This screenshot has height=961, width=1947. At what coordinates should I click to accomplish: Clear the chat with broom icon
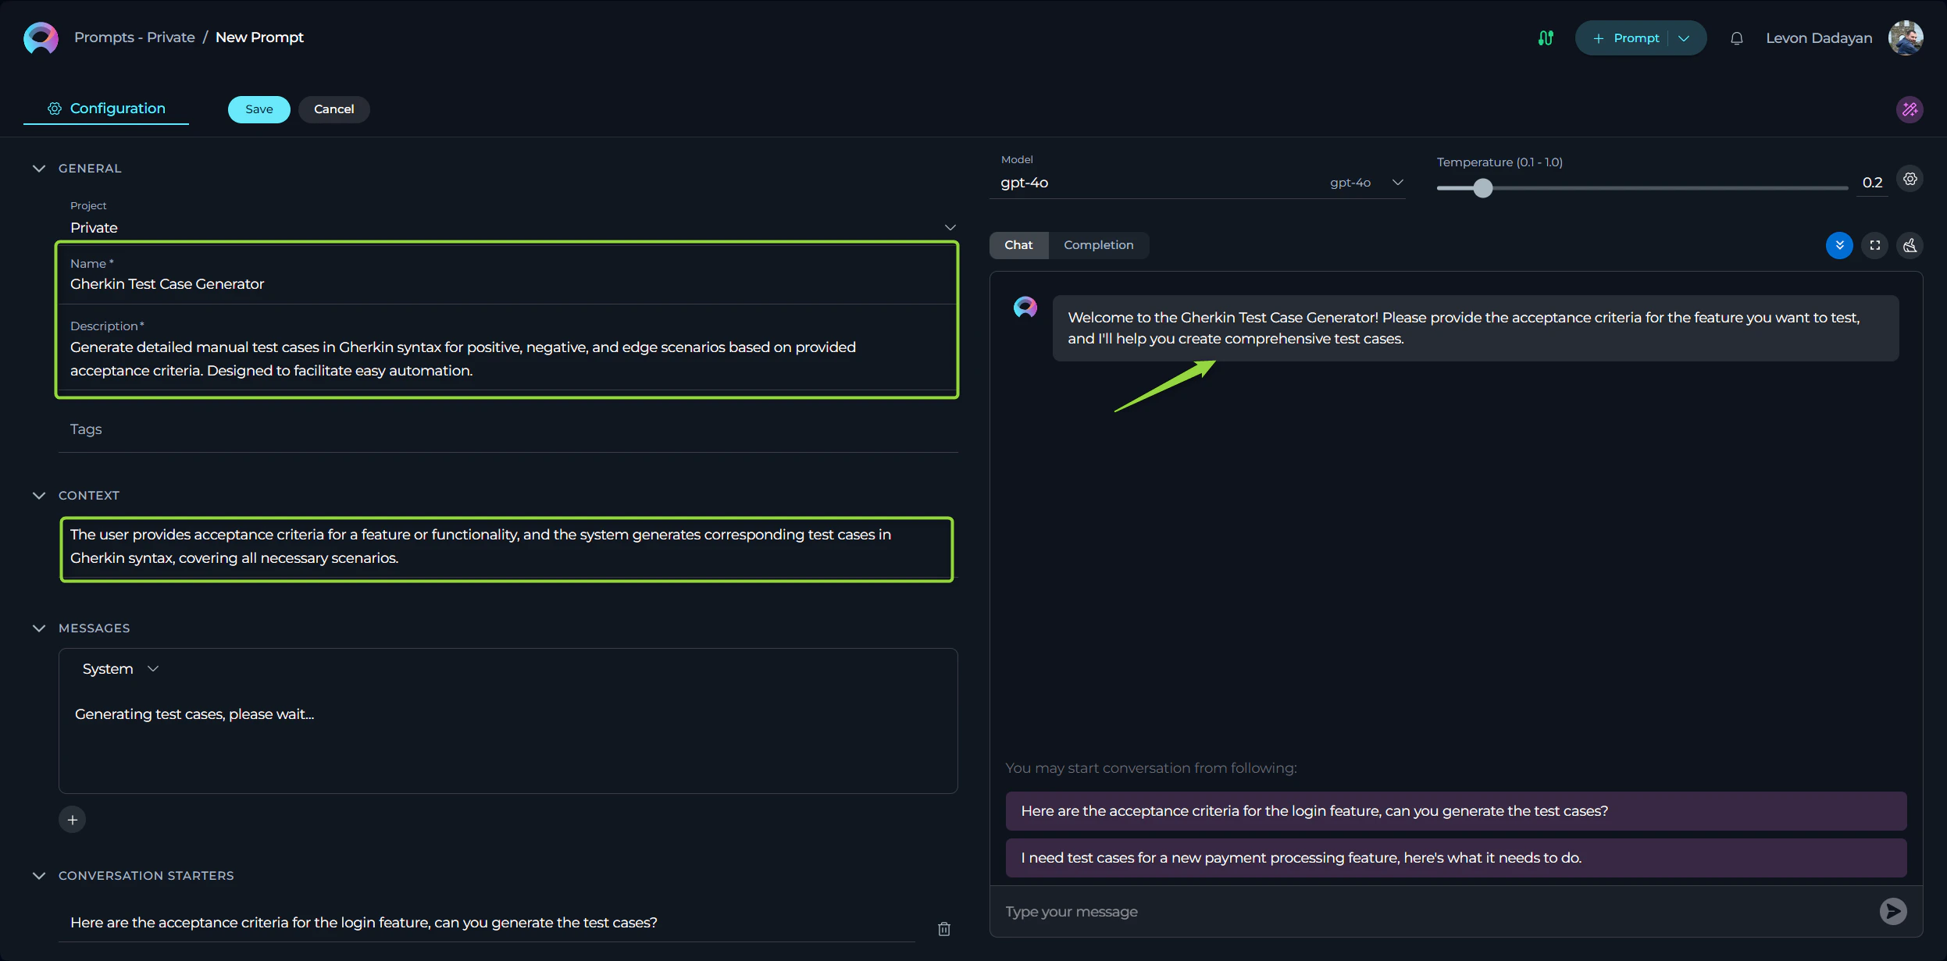(x=1910, y=245)
